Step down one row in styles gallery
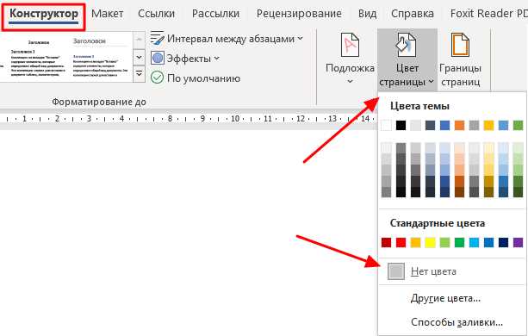The image size is (528, 336). click(x=139, y=57)
